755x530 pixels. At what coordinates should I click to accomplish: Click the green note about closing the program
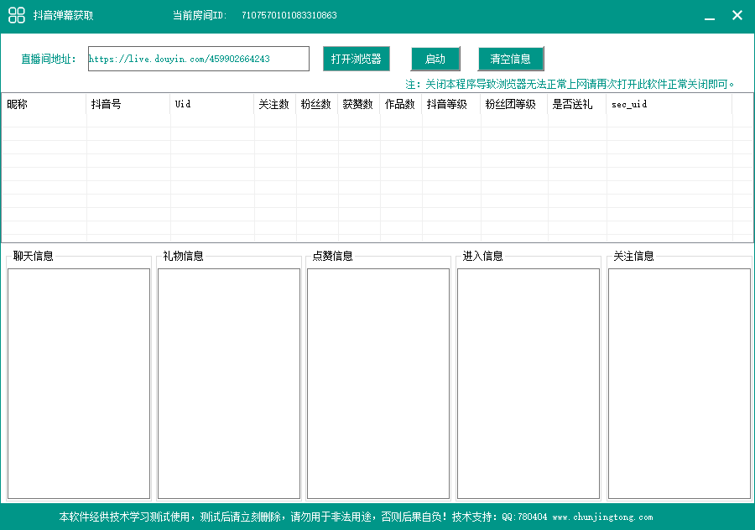coord(570,84)
